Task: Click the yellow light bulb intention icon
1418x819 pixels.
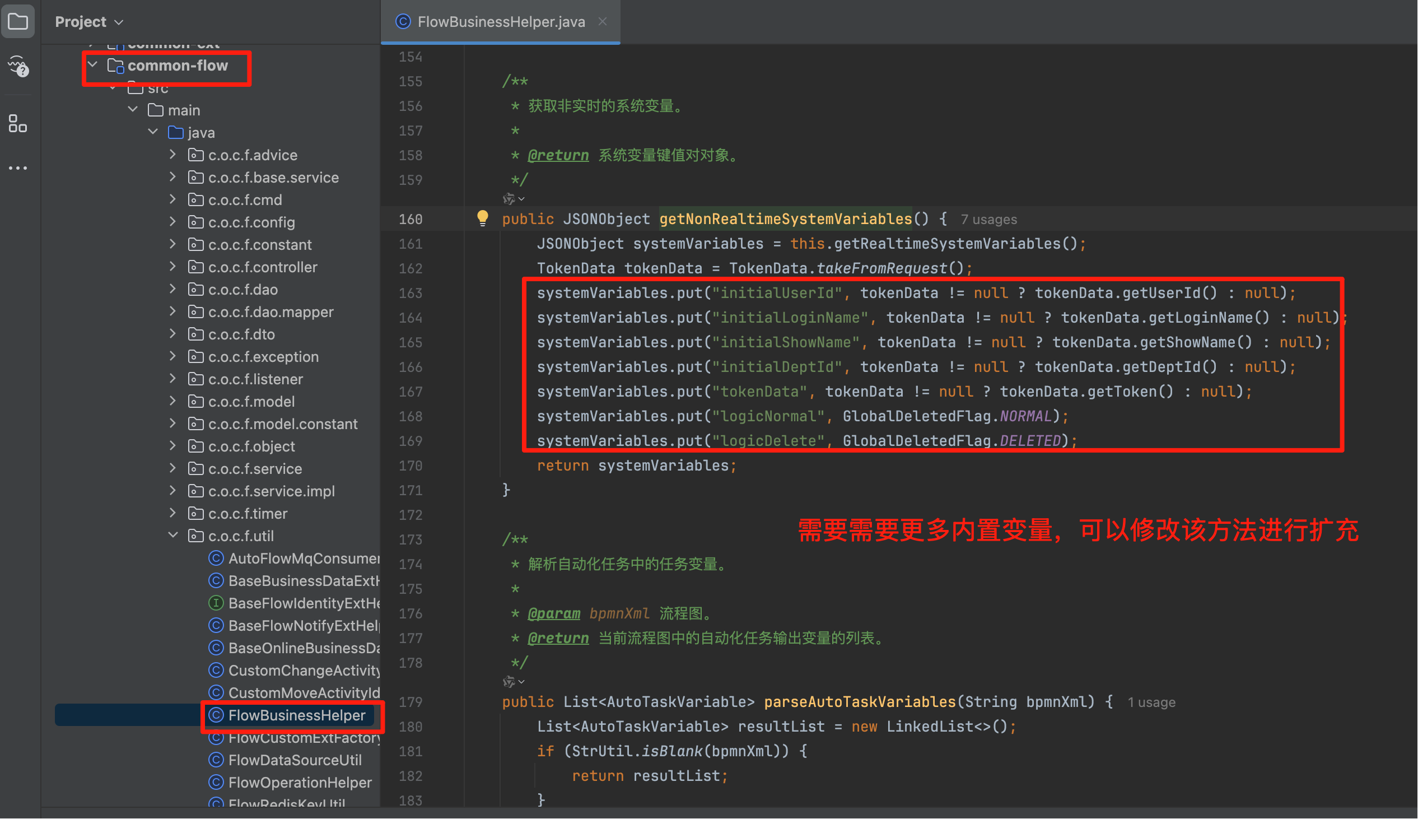Action: click(482, 218)
